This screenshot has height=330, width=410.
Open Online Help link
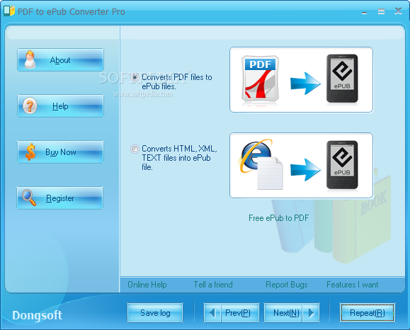pyautogui.click(x=147, y=285)
